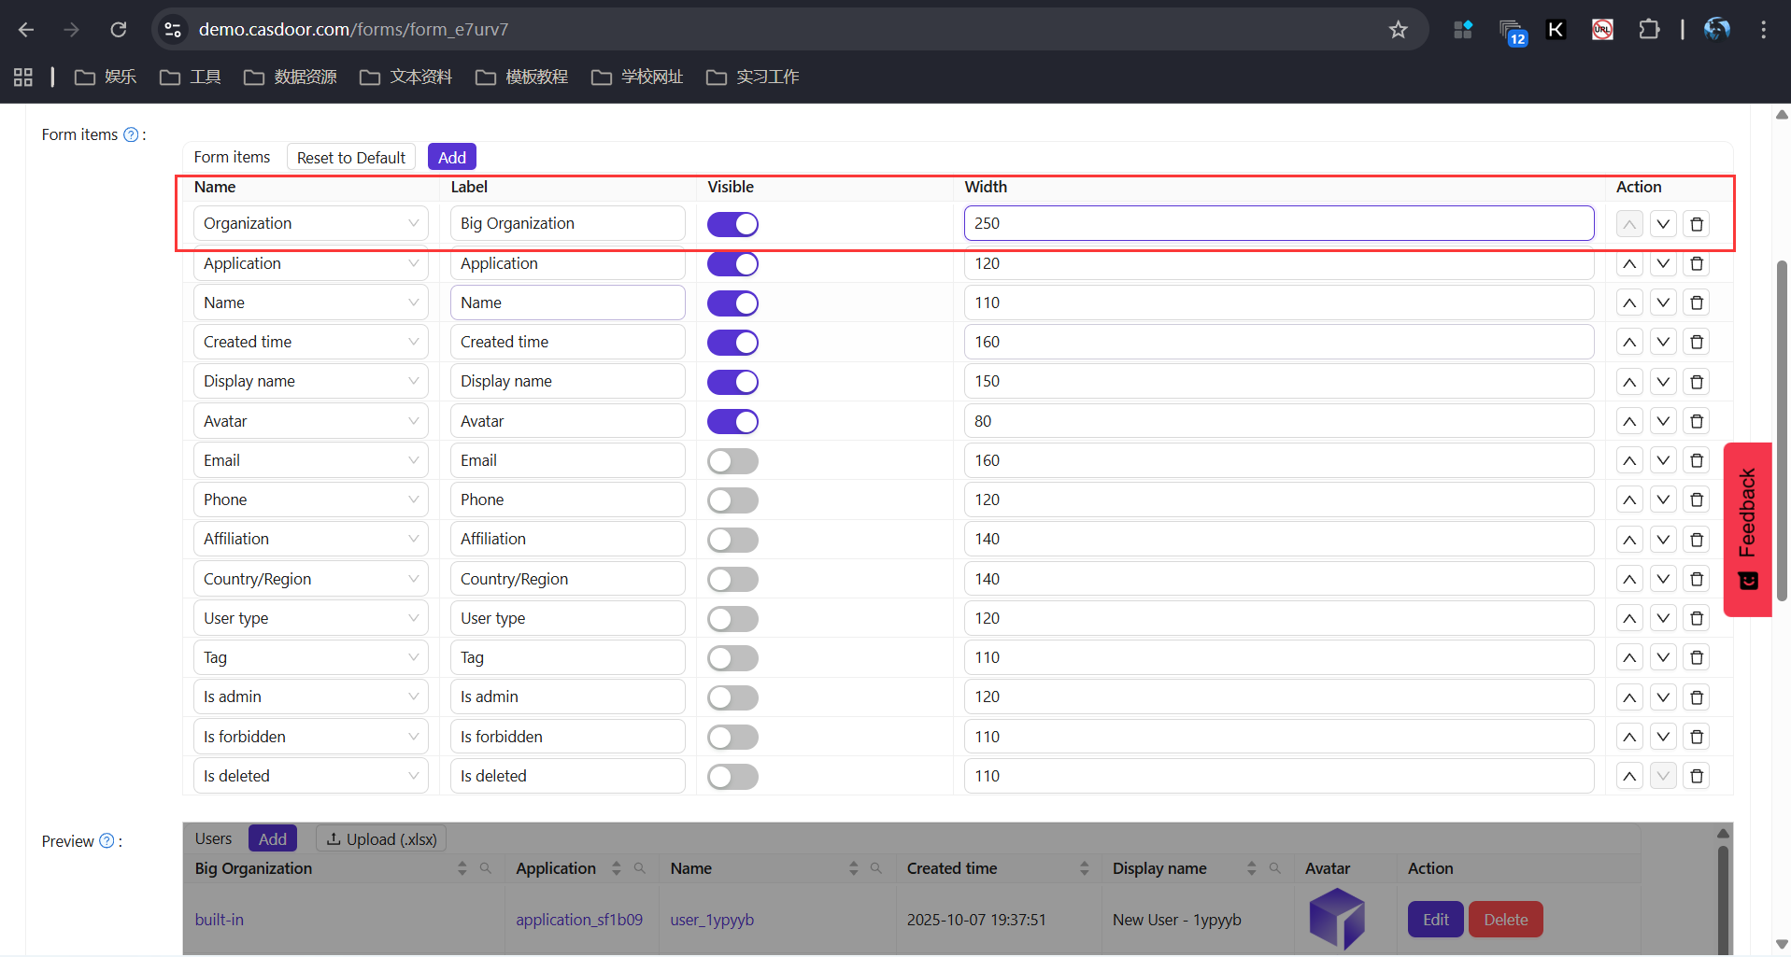This screenshot has height=957, width=1791.
Task: Reload the page in the browser
Action: (119, 30)
